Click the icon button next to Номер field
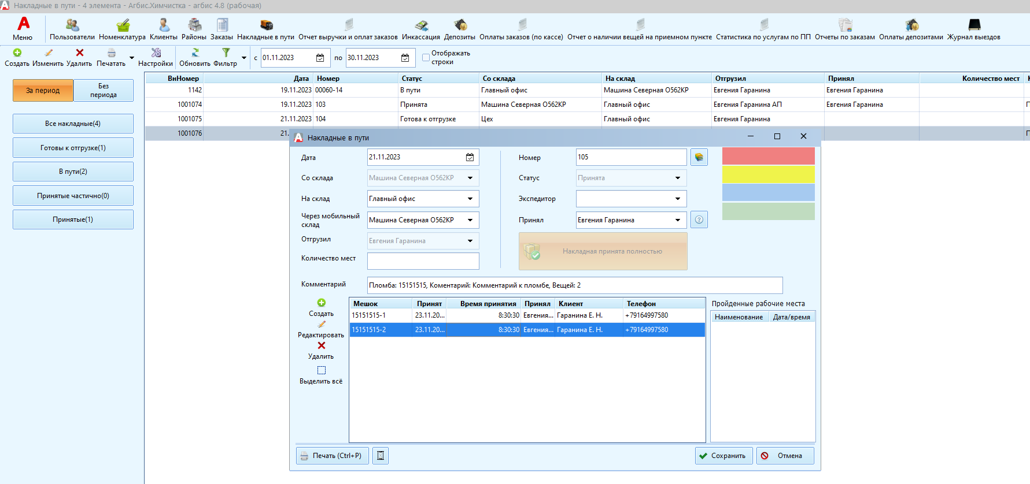The height and width of the screenshot is (484, 1030). point(699,157)
